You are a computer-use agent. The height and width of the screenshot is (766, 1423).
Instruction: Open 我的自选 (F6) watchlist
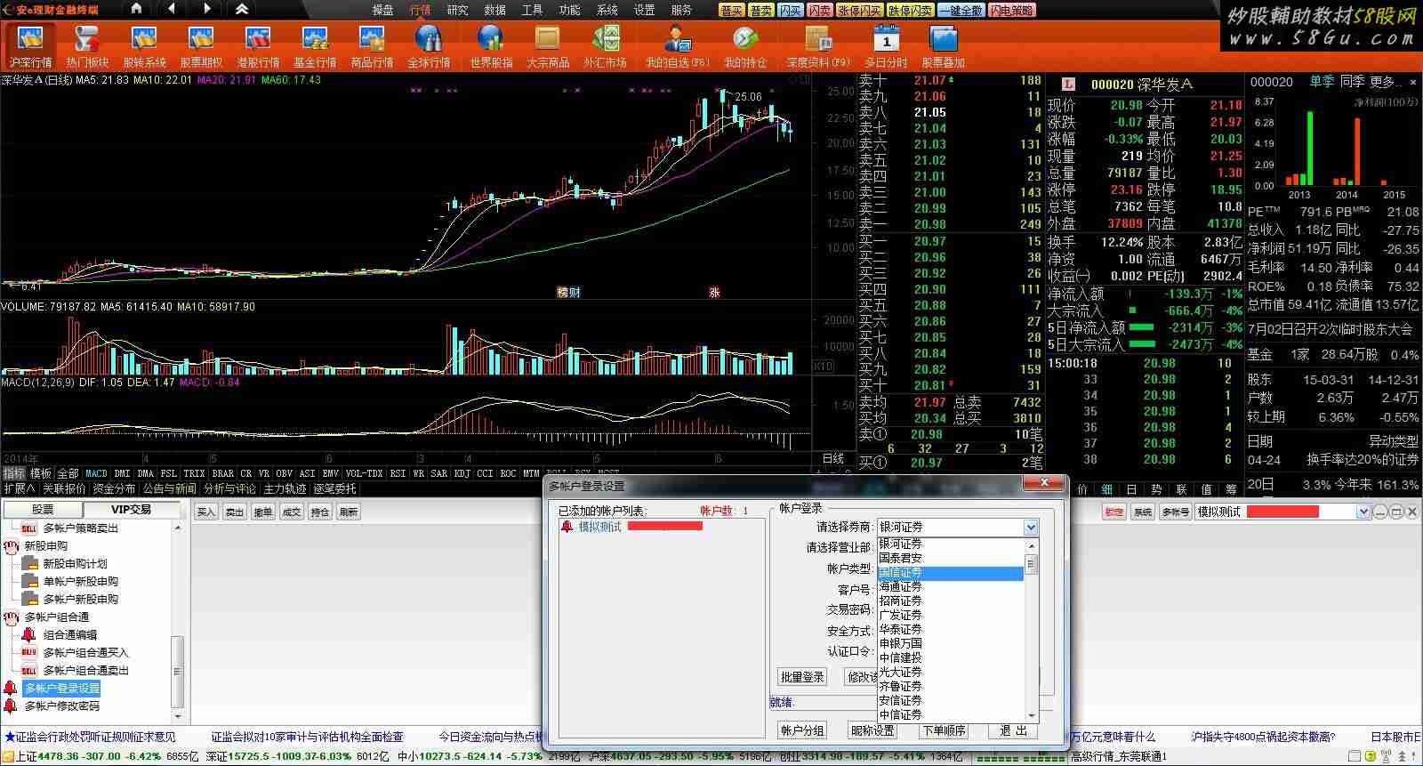(x=677, y=46)
